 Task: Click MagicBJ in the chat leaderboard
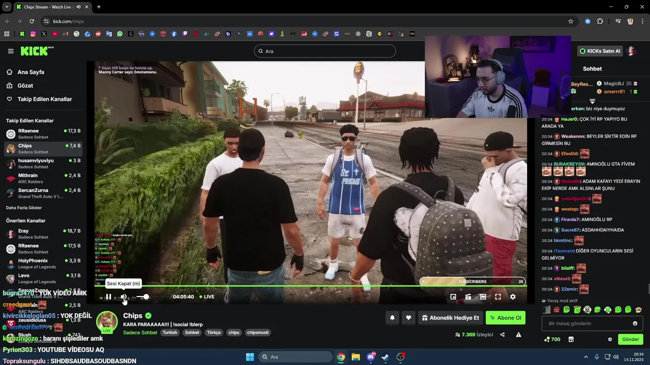coord(613,84)
